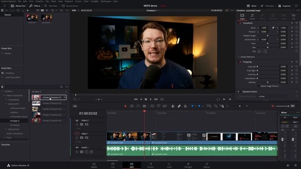Adjust the timeline zoom slider
The height and width of the screenshot is (169, 301).
[240, 106]
